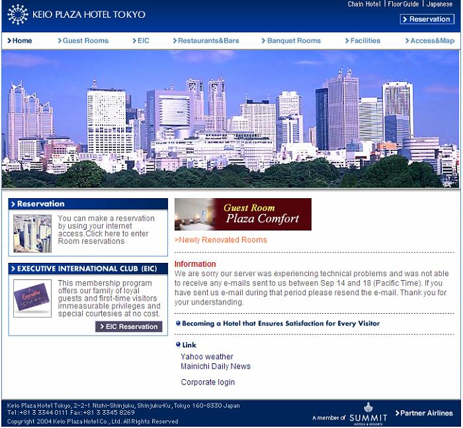Screen dimensions: 463x428
Task: Open the Access&Map menu
Action: click(x=430, y=41)
